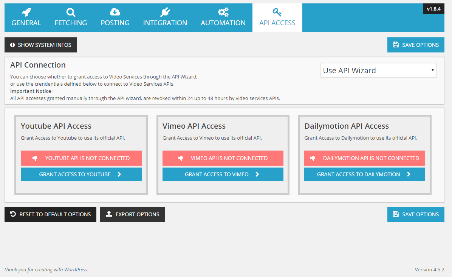
Task: Switch to the FETCHING tab
Action: 71,18
